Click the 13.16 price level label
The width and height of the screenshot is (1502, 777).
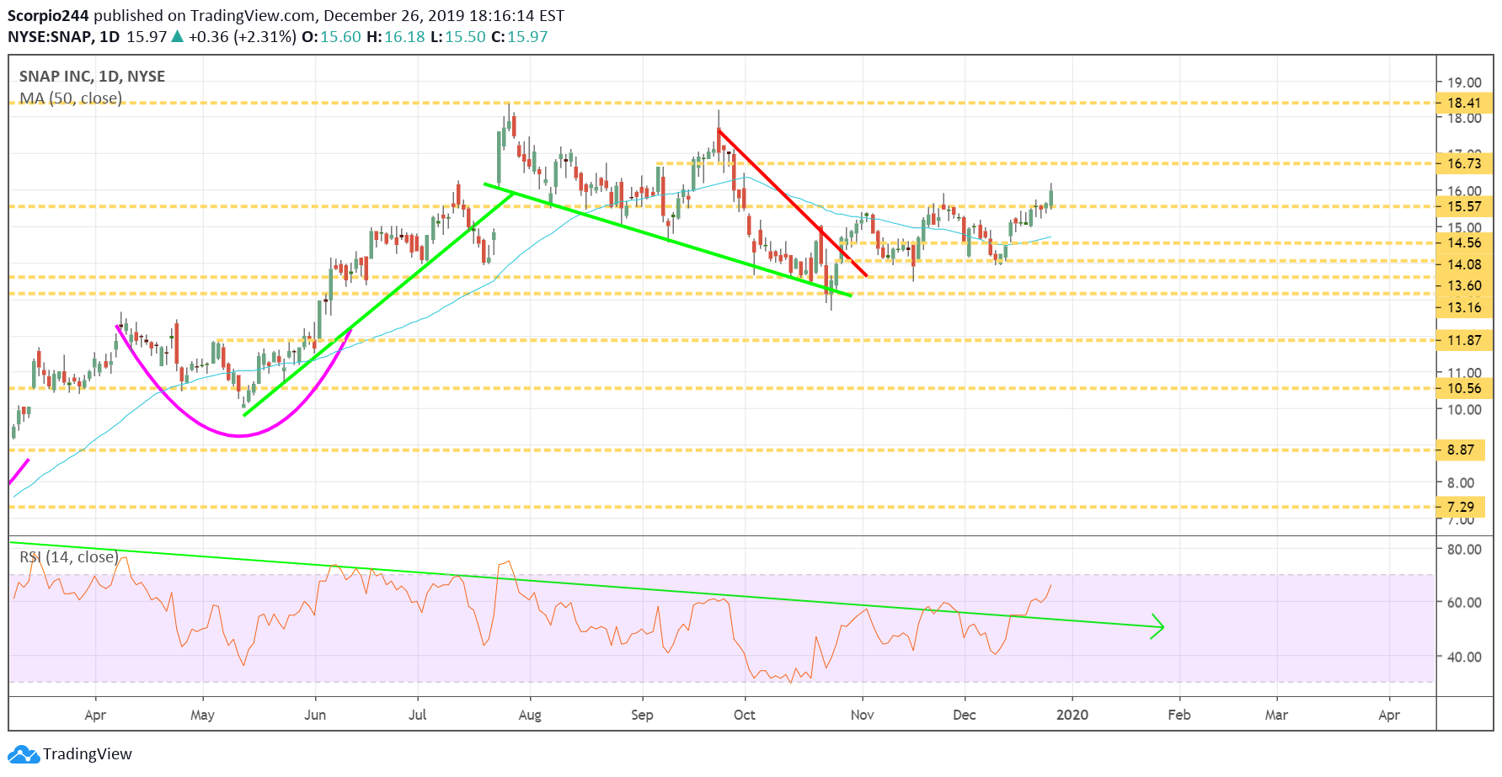tap(1464, 307)
